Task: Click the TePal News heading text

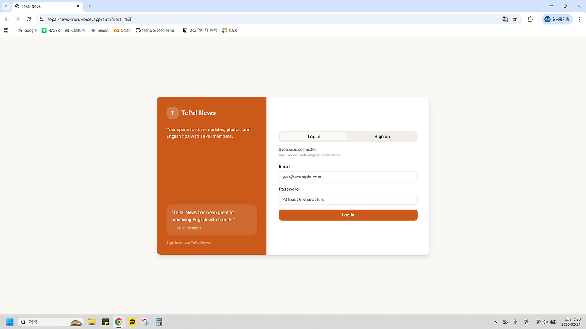Action: (198, 113)
